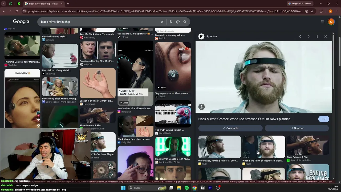Switch to the Kick tab
341x192 pixels.
tap(19, 4)
